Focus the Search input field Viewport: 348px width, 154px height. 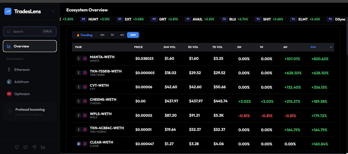(30, 31)
